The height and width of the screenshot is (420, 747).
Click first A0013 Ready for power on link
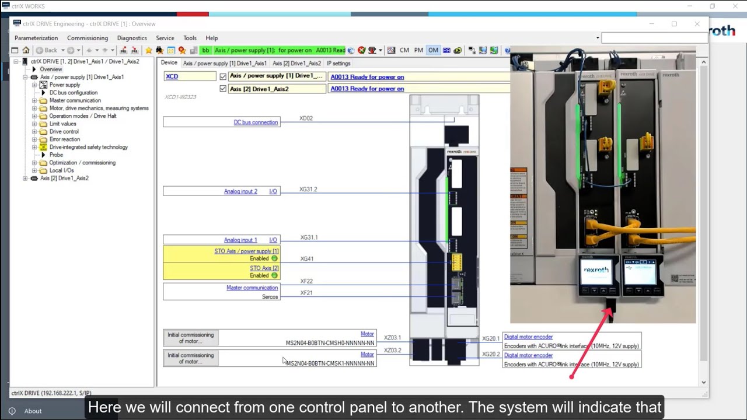(x=367, y=76)
